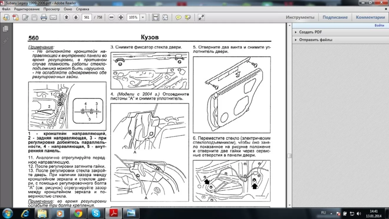389x219 pixels.
Task: Expand the Отправить файлы section
Action: coord(316,40)
